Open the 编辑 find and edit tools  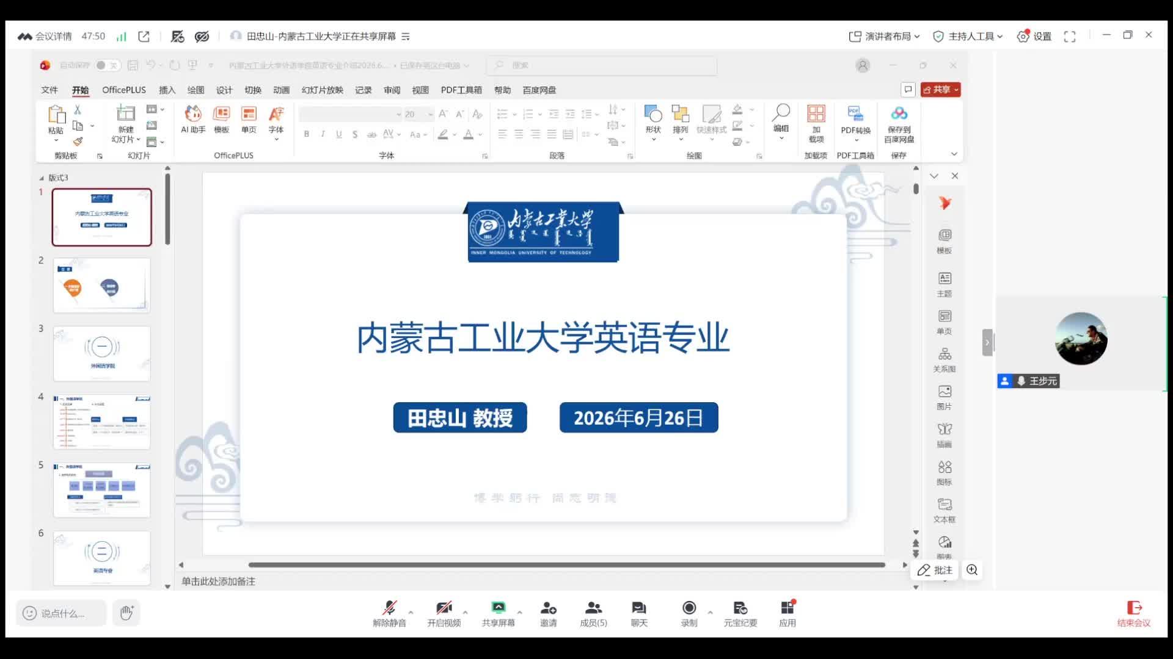pos(781,121)
